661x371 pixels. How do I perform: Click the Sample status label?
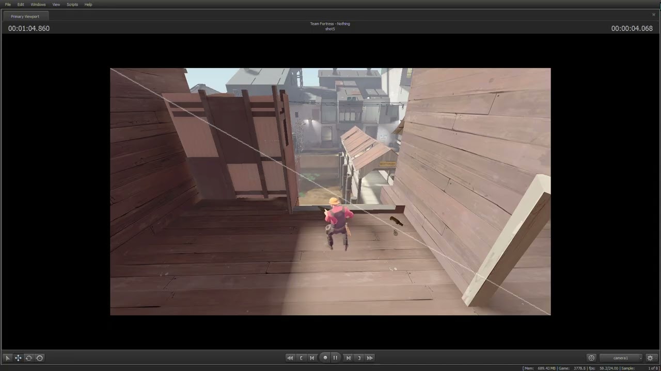627,368
